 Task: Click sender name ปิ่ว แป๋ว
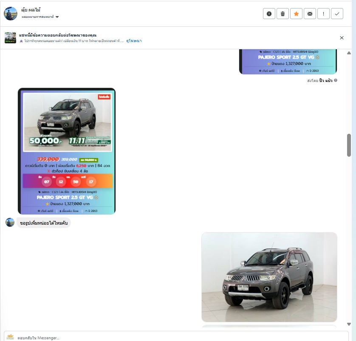(325, 81)
